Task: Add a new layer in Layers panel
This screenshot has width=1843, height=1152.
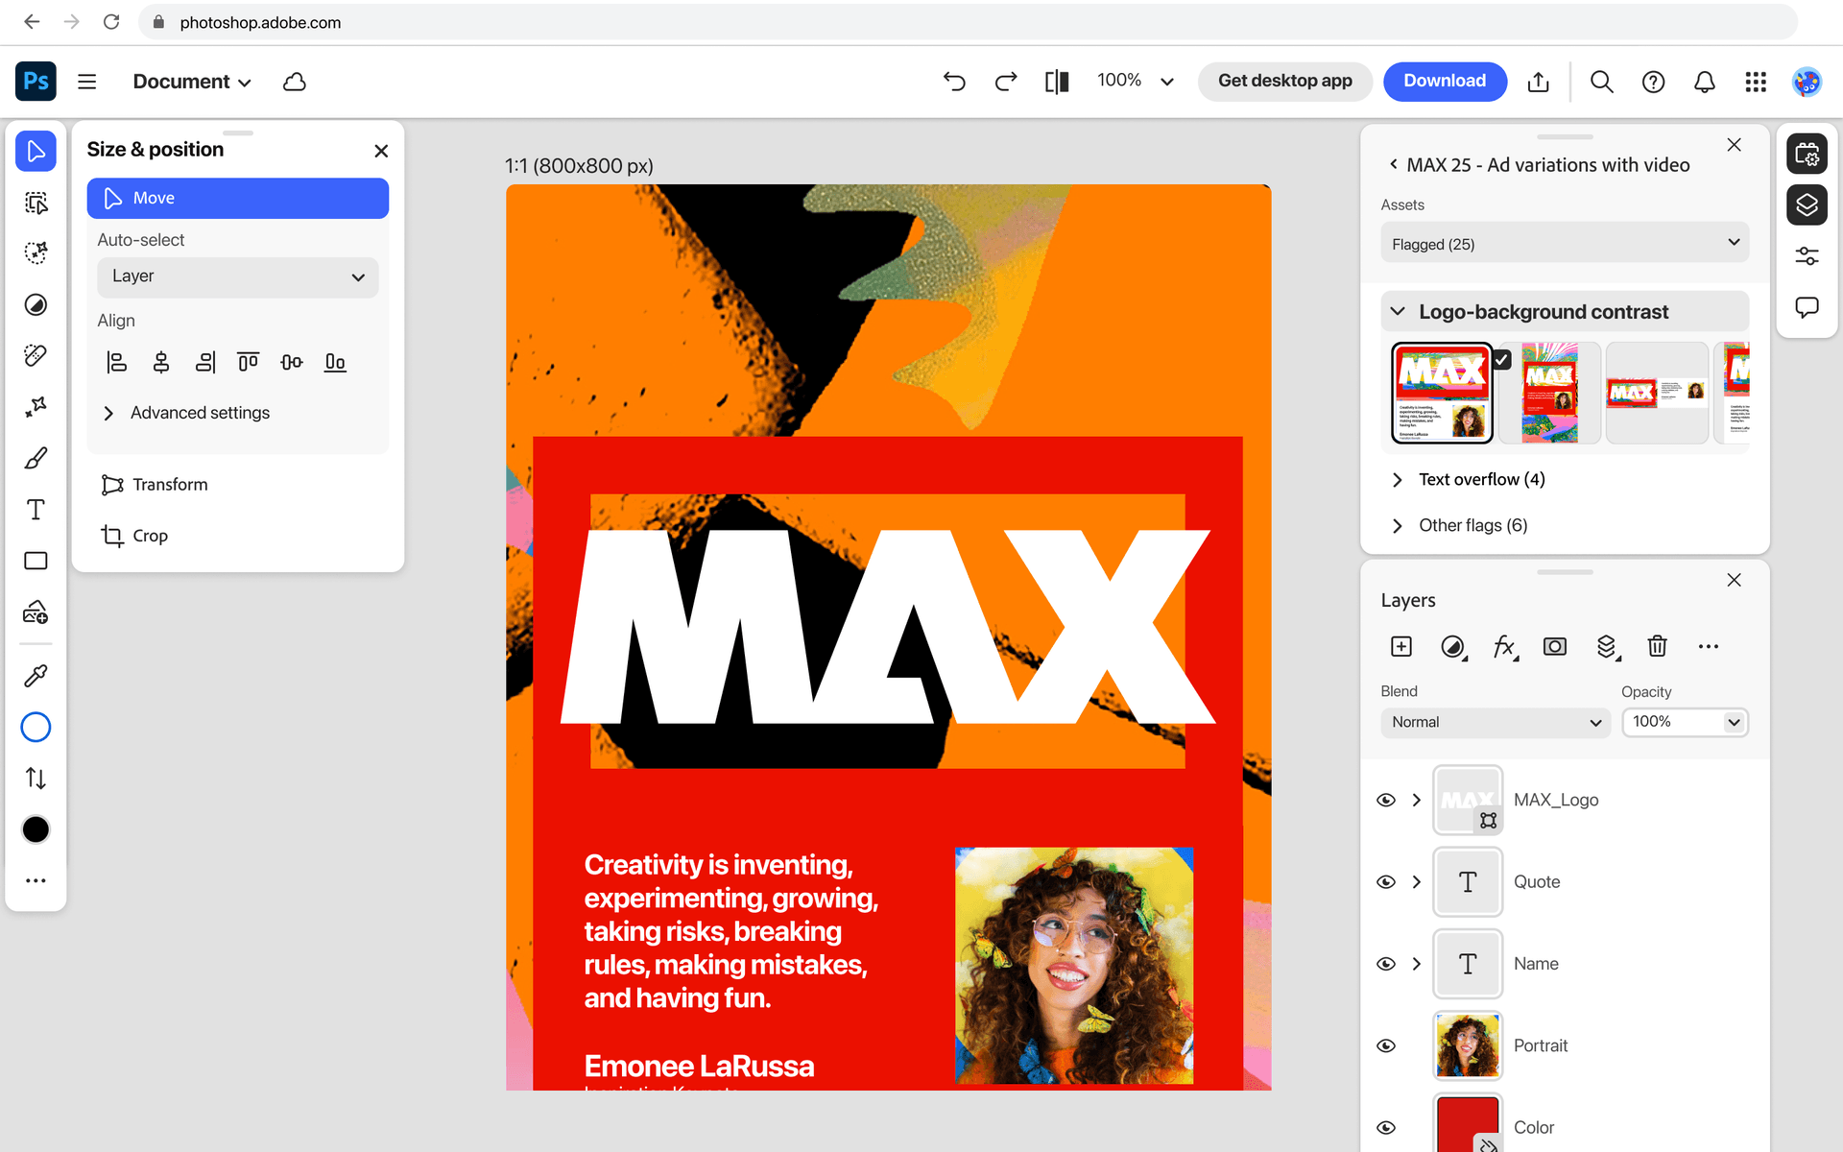Action: coord(1401,646)
